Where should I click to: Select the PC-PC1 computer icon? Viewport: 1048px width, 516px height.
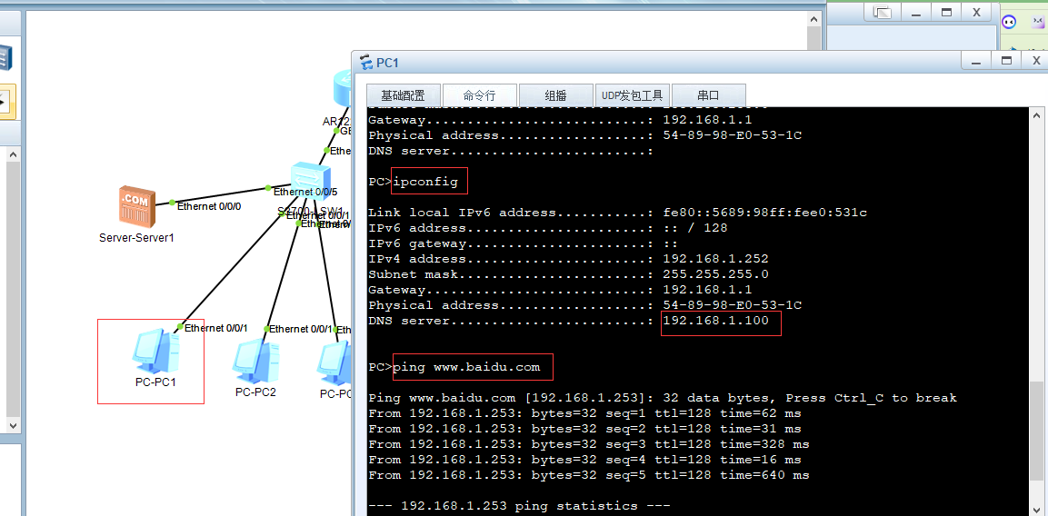(x=155, y=351)
